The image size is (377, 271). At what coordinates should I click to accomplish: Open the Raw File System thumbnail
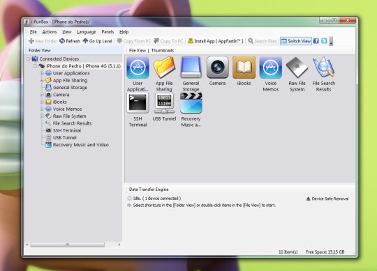pos(297,68)
